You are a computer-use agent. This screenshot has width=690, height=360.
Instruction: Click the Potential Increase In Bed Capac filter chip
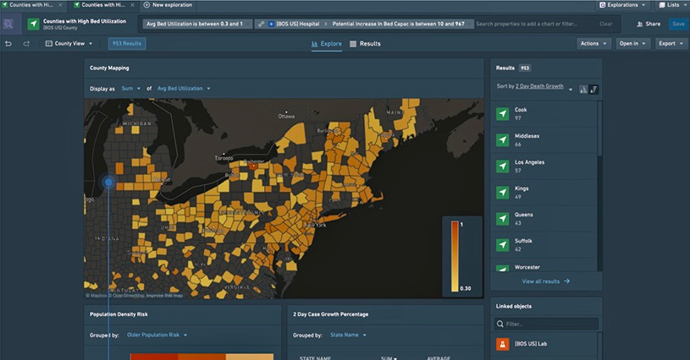[398, 25]
